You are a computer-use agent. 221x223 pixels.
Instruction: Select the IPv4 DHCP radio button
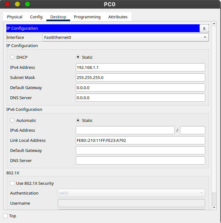(12, 57)
